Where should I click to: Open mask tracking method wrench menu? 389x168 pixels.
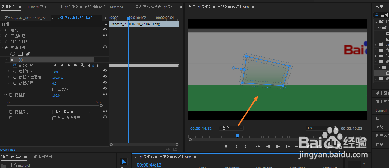pos(83,65)
